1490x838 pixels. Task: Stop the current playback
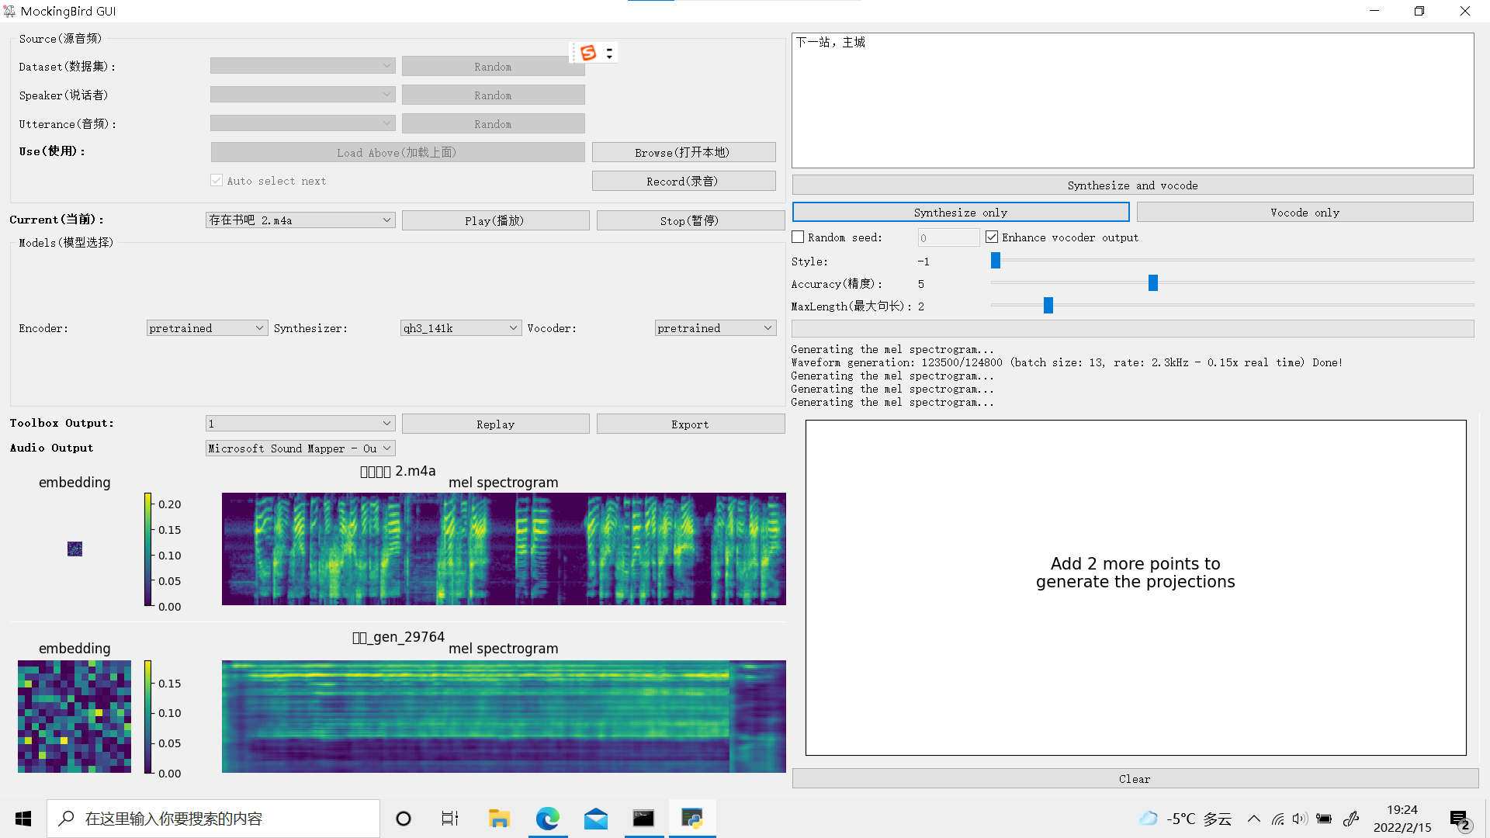[x=690, y=221]
